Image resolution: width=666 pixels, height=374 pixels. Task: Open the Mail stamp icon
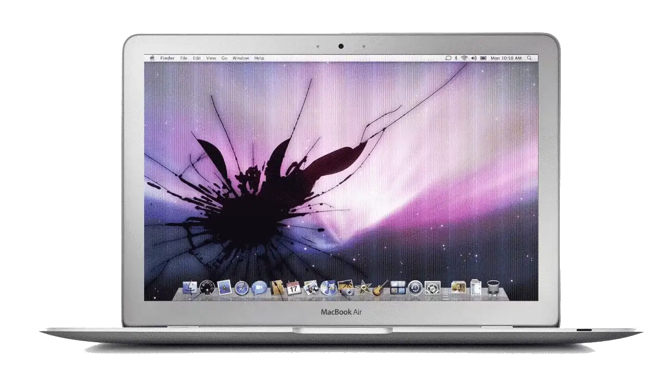224,287
